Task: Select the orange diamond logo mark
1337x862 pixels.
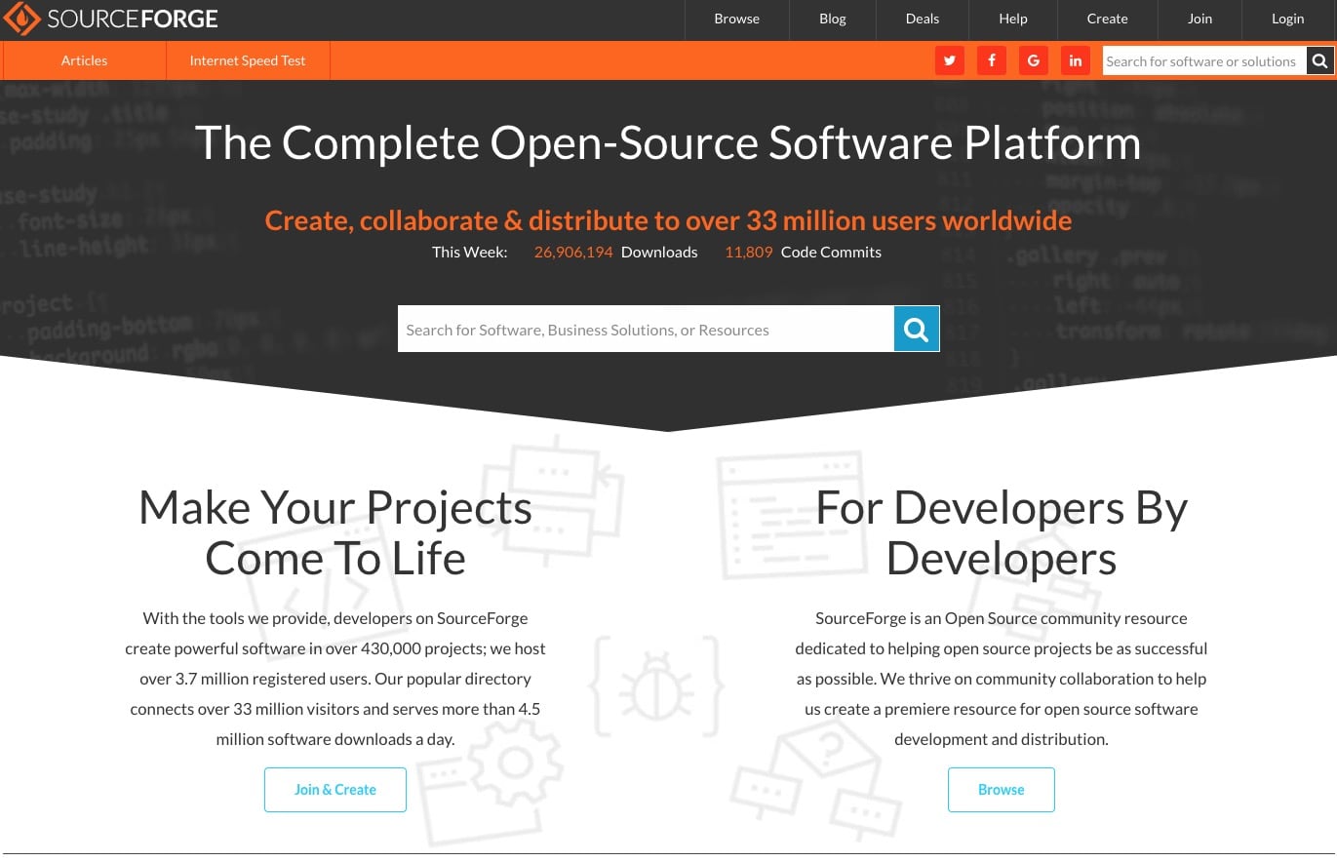Action: pyautogui.click(x=21, y=18)
